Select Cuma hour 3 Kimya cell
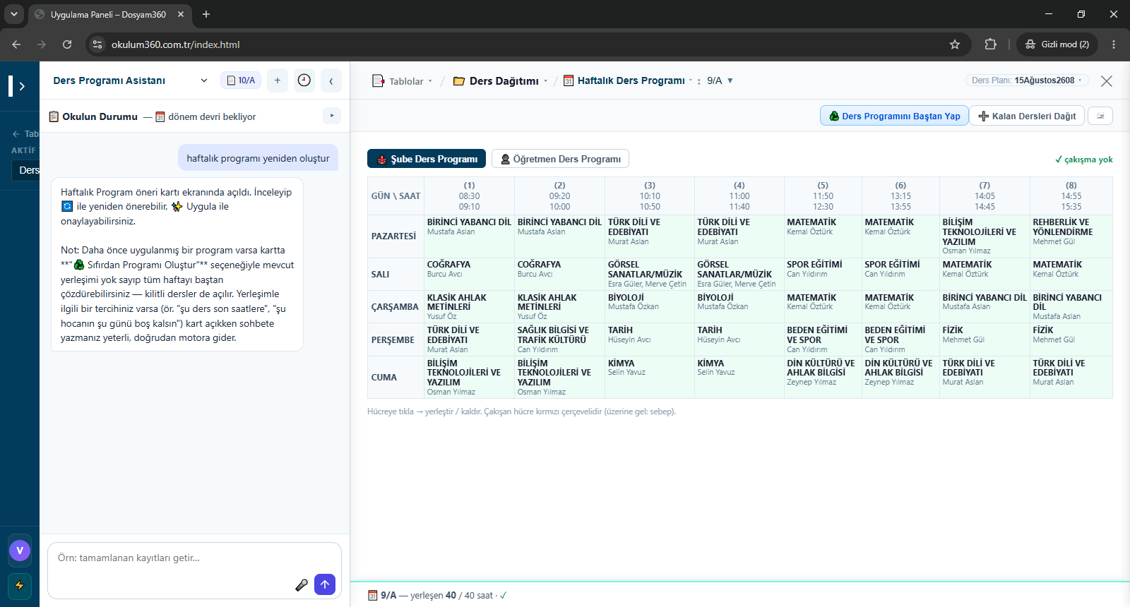 pyautogui.click(x=650, y=378)
